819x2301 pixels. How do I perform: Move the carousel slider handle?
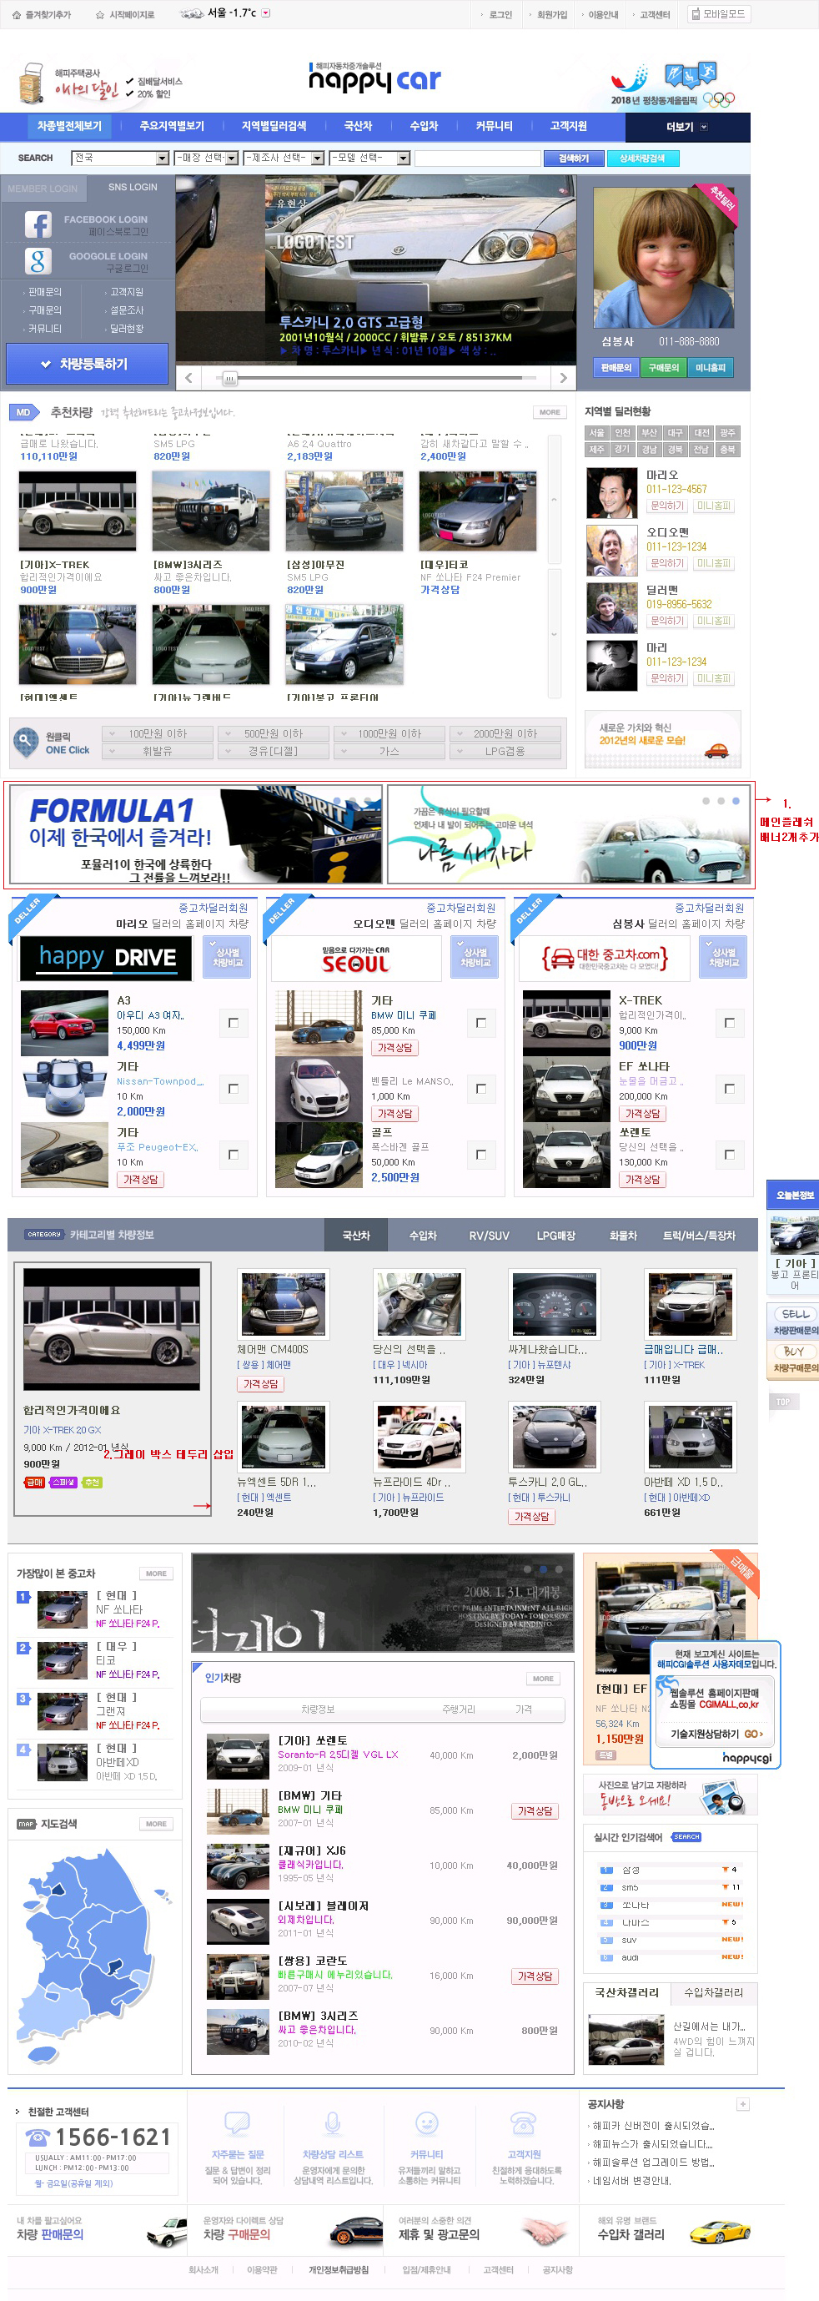click(229, 378)
